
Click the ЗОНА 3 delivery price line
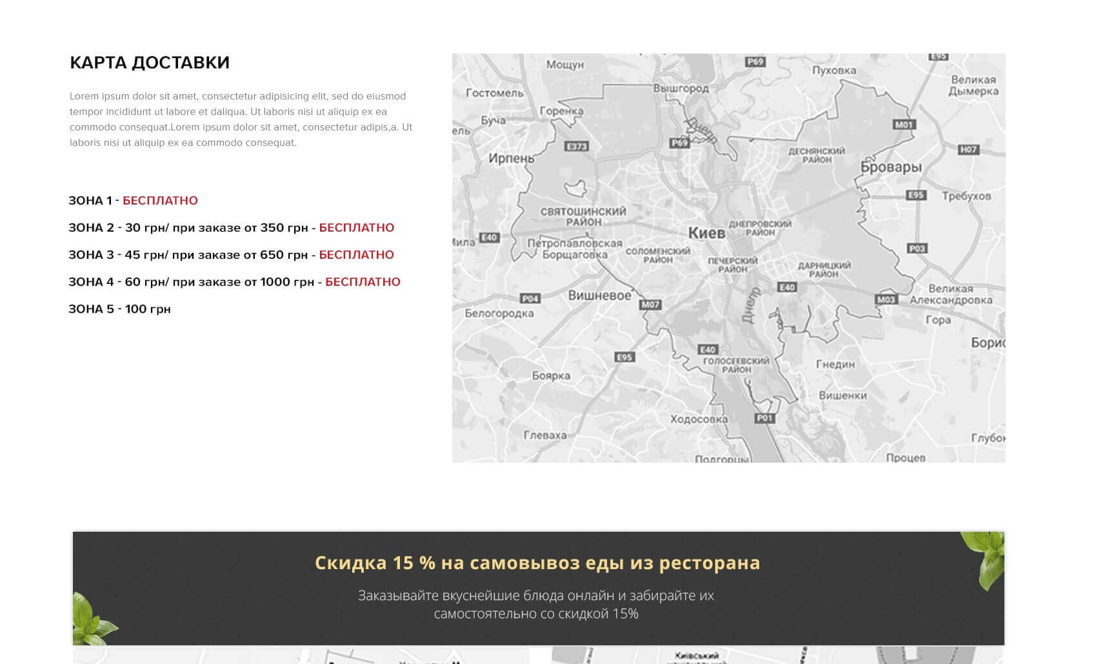point(232,255)
